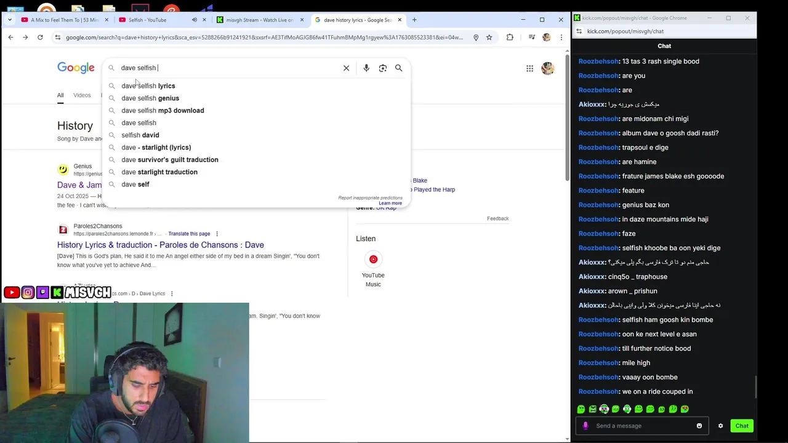View site information icon in address bar
Viewport: 788px width, 443px height.
pyautogui.click(x=57, y=38)
